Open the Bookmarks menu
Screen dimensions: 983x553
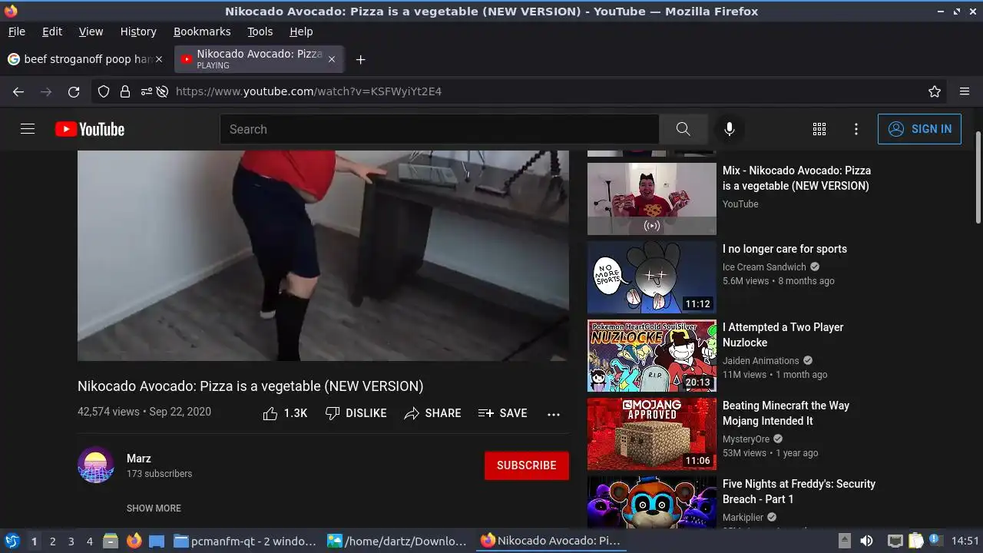coord(202,31)
